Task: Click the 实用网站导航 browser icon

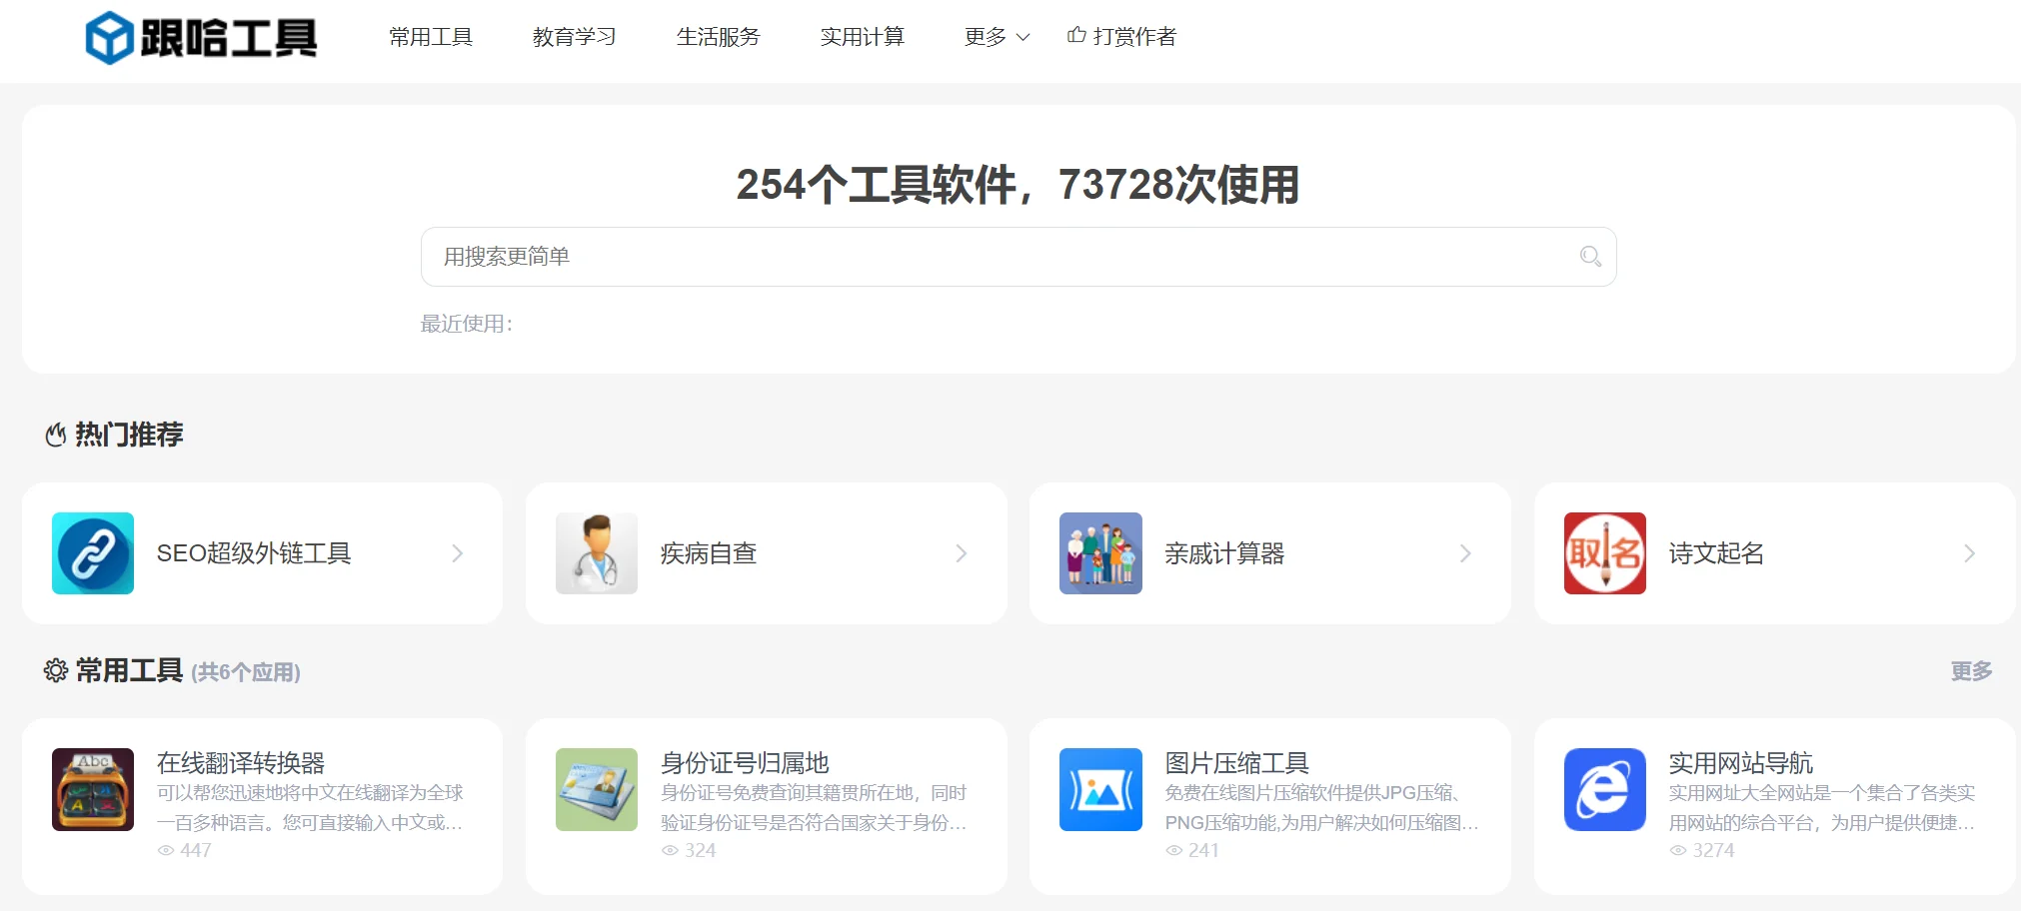Action: [x=1605, y=789]
